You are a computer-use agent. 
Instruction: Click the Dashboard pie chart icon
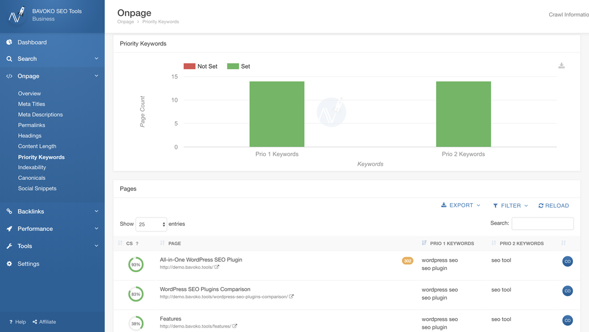tap(9, 42)
